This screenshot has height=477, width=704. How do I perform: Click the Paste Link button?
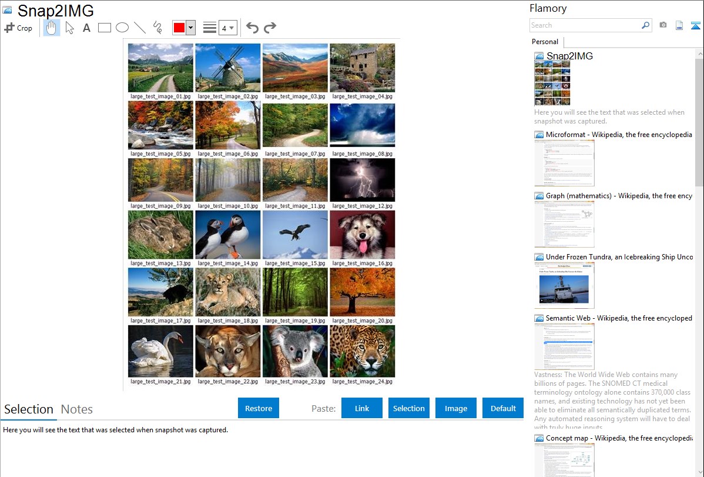point(362,408)
